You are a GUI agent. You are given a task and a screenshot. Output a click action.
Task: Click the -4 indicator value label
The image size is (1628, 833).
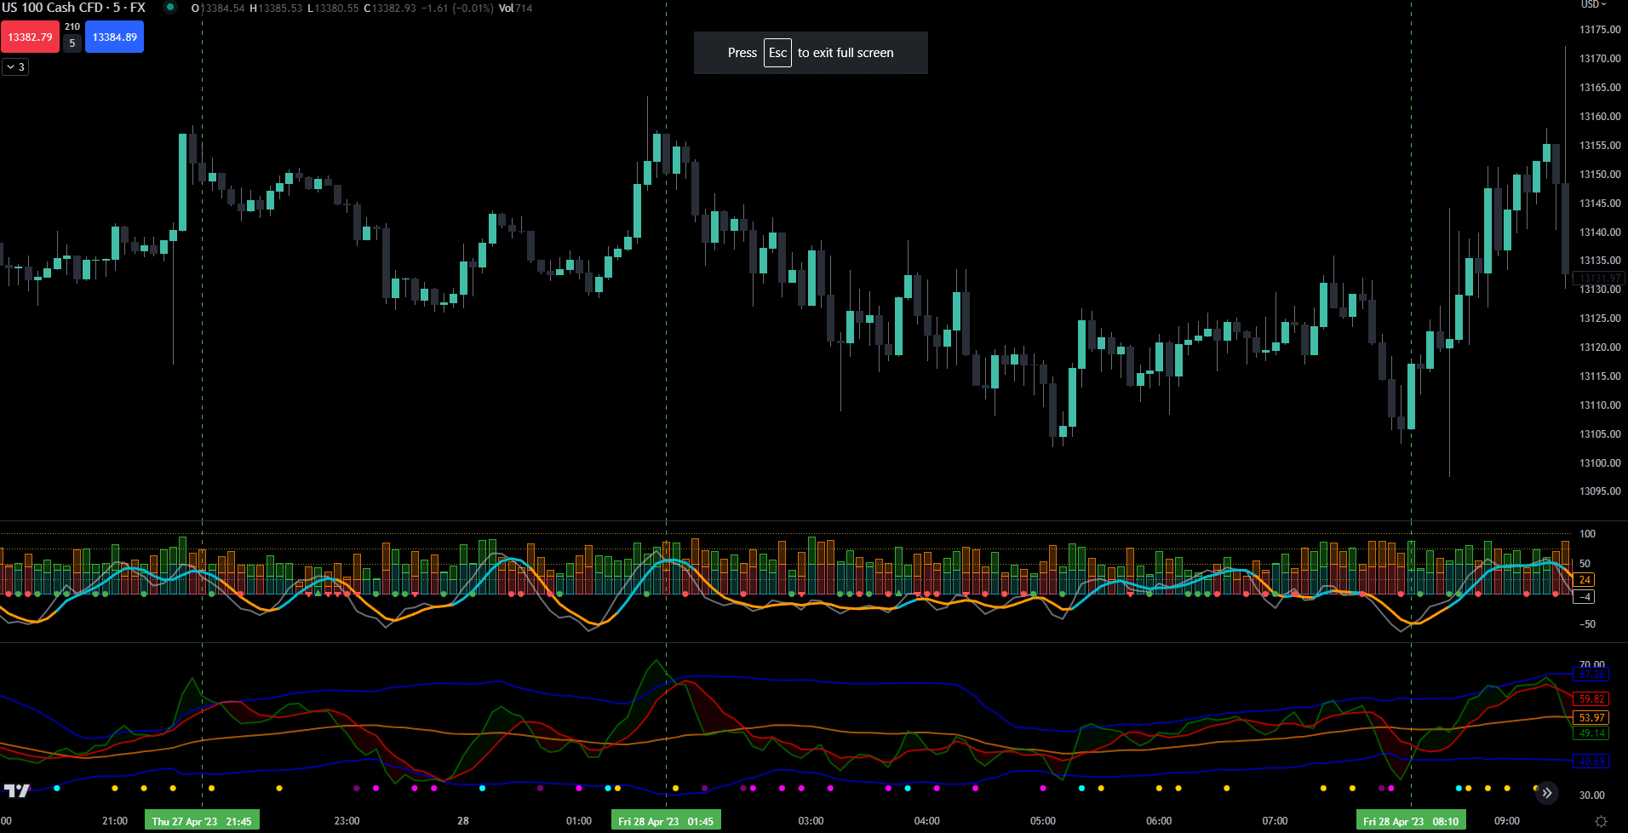pyautogui.click(x=1584, y=597)
